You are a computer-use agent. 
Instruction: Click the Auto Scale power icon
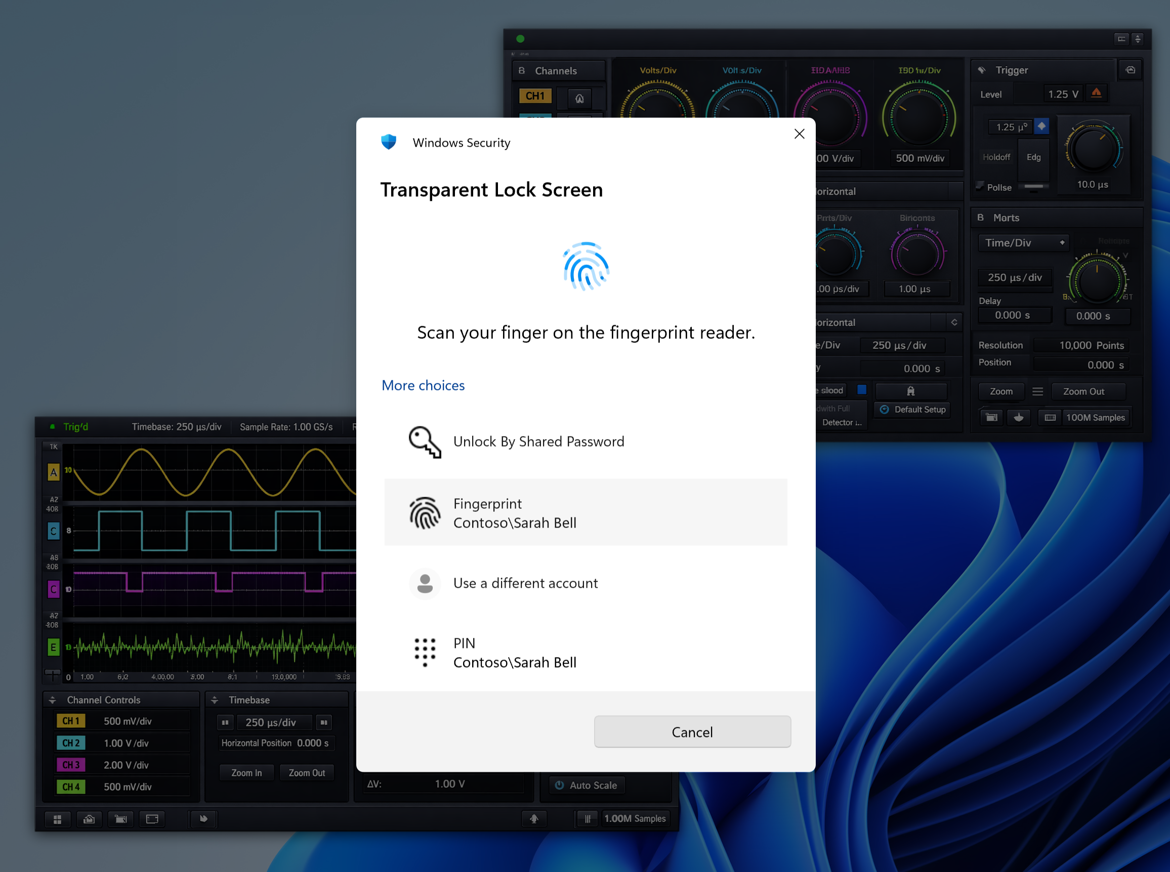pos(559,785)
